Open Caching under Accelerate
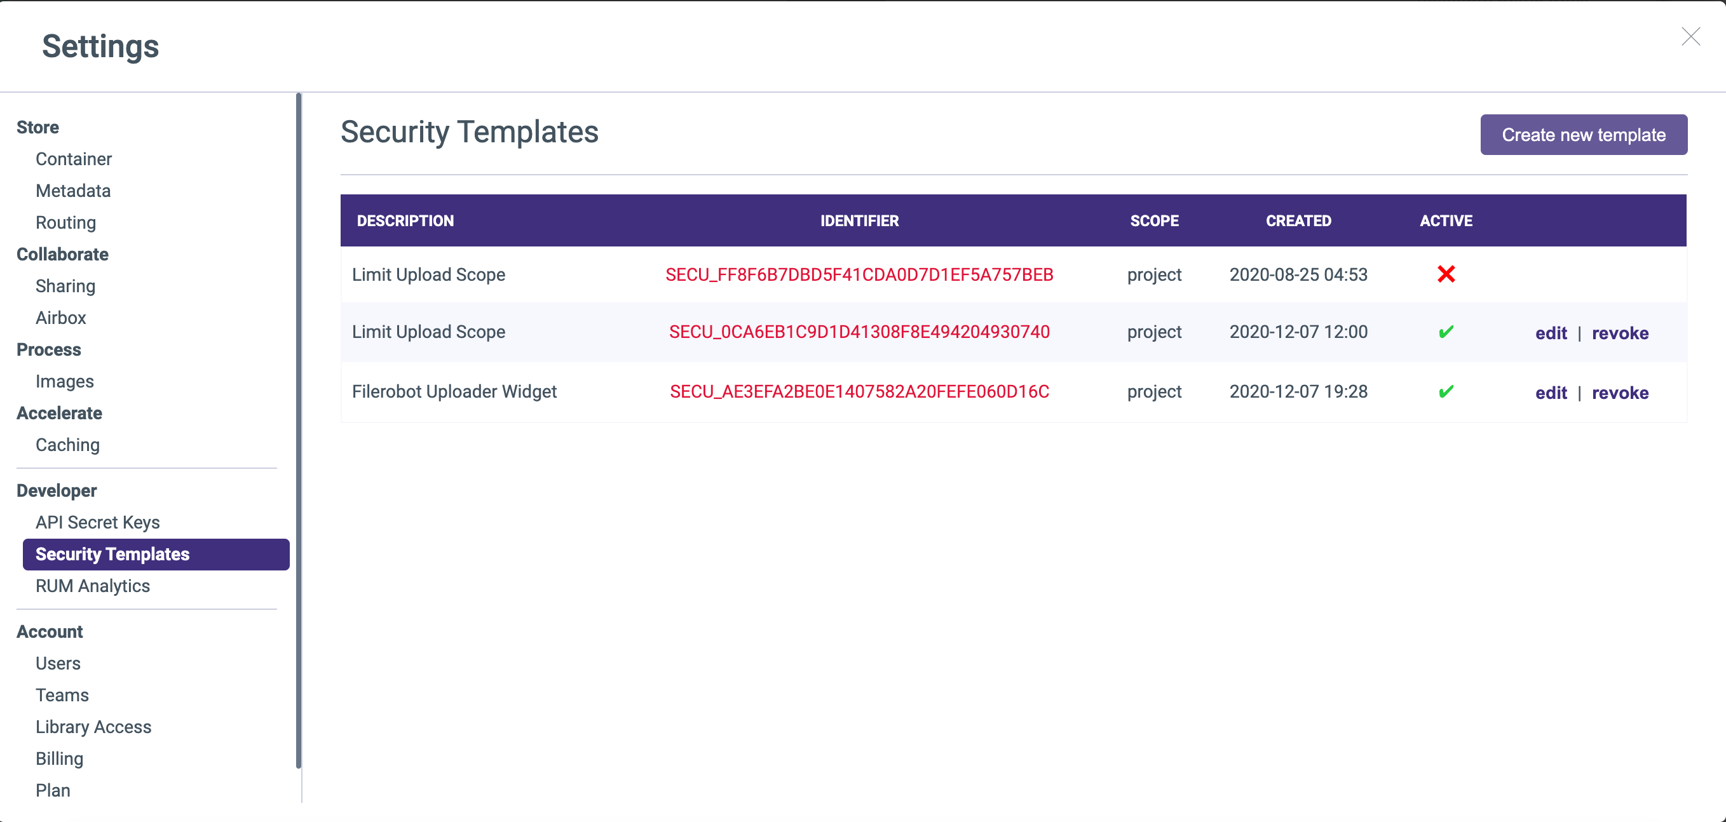Image resolution: width=1726 pixels, height=822 pixels. click(67, 445)
